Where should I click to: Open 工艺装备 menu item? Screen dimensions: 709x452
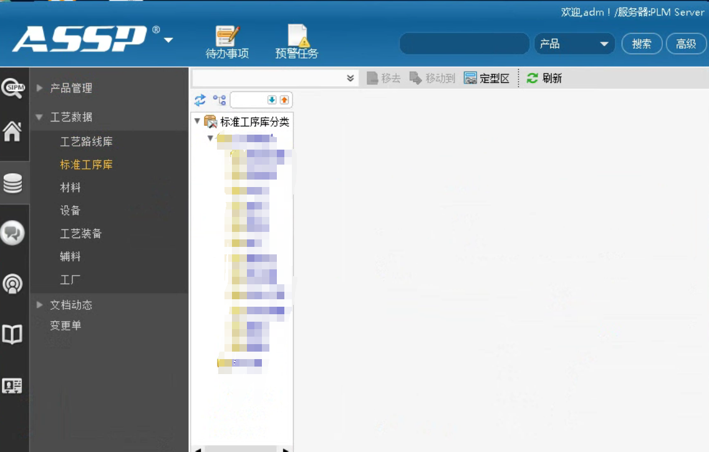81,234
